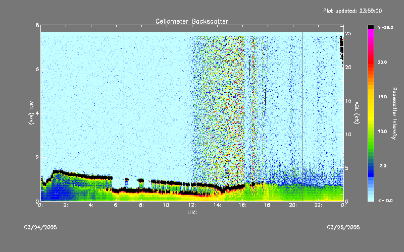Screen dimensions: 404x252
Task: Click the gray vertical line after 20: UTC
Action: pyautogui.click(x=302, y=117)
